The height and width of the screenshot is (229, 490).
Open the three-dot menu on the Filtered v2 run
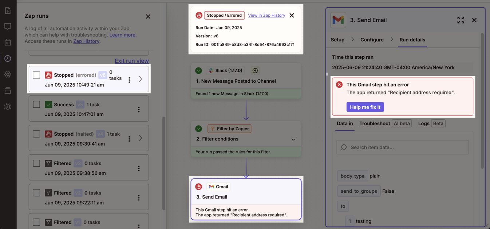[x=139, y=198]
